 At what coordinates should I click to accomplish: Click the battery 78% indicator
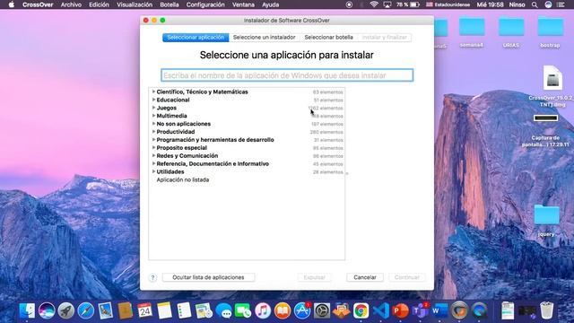click(x=407, y=4)
